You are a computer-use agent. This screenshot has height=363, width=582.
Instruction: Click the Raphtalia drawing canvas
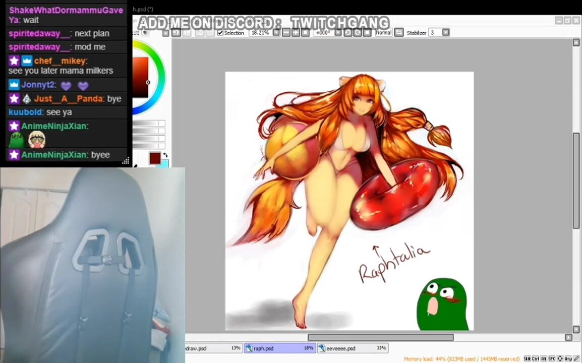click(350, 201)
